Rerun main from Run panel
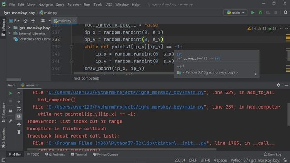 pos(10,94)
